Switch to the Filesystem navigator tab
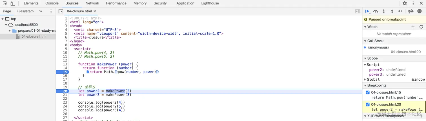Image resolution: width=426 pixels, height=121 pixels. [25, 11]
